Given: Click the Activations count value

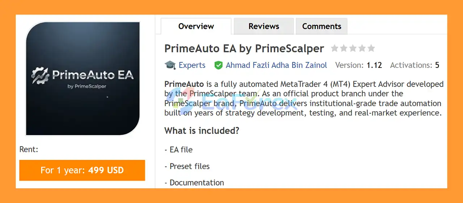Looking at the screenshot, I should point(437,65).
